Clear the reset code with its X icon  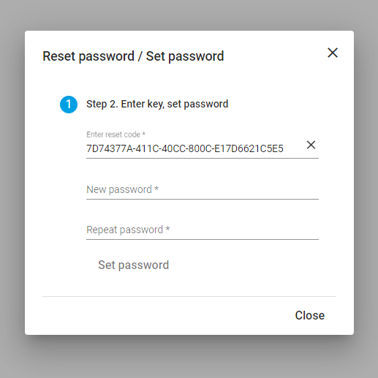(x=311, y=145)
